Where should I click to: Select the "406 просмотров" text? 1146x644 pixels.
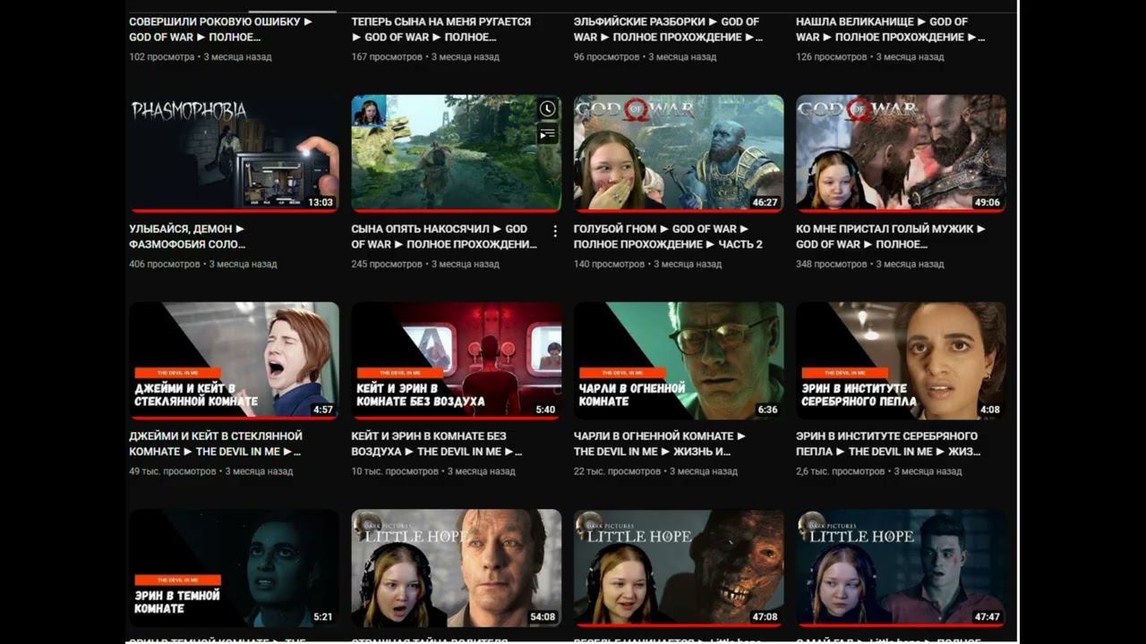tap(165, 264)
